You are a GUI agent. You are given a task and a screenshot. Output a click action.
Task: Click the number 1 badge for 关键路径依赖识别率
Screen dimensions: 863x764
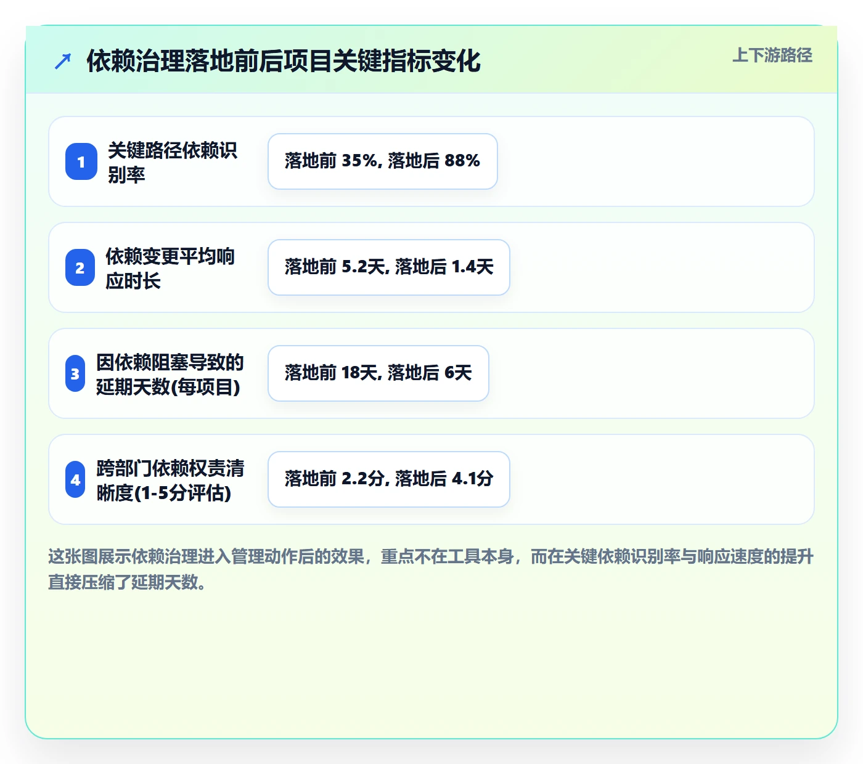(81, 161)
